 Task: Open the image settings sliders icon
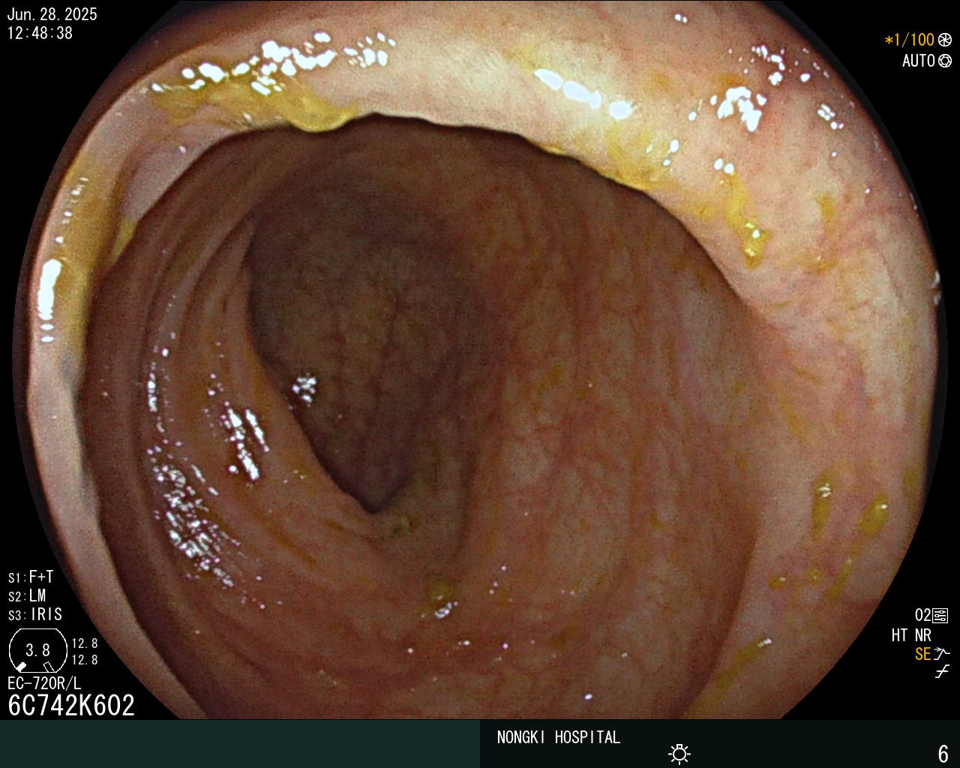pos(940,616)
